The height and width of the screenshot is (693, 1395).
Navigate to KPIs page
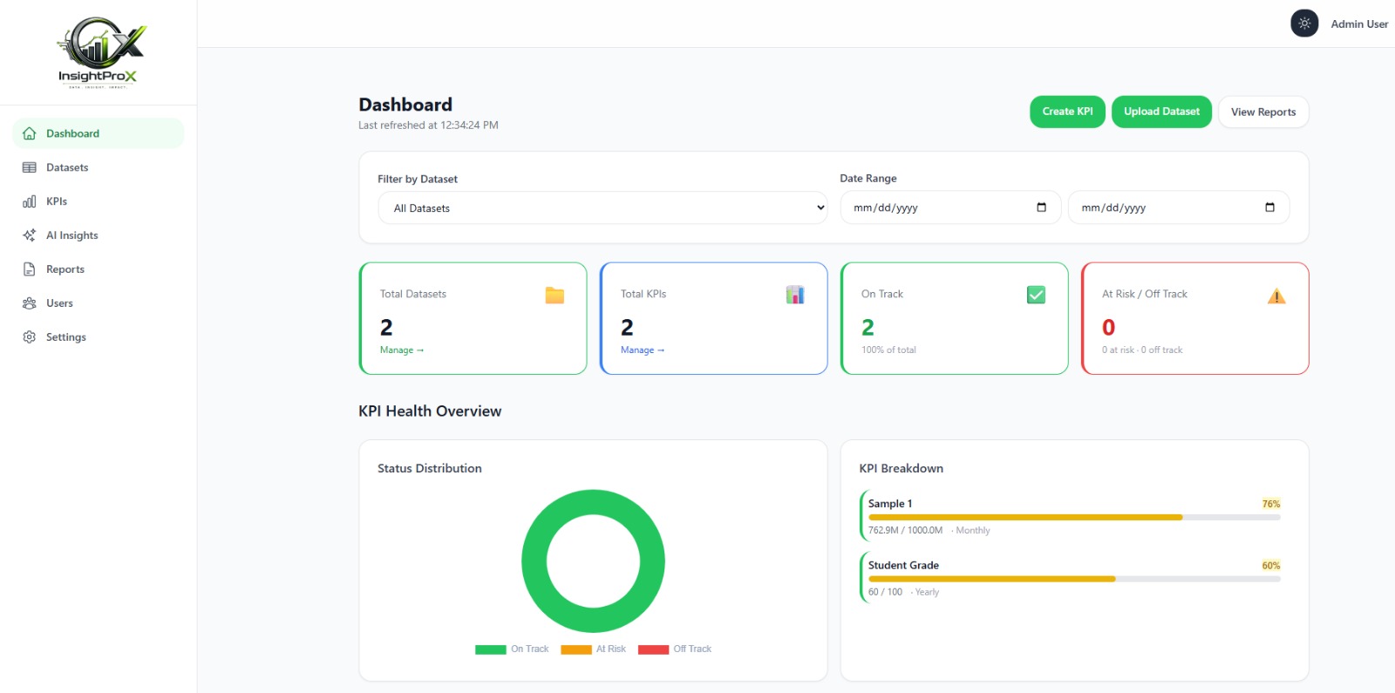99,201
